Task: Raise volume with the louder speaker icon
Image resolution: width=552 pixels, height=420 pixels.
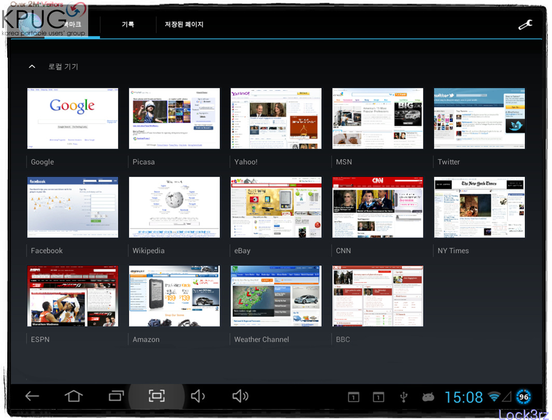Action: [x=240, y=396]
